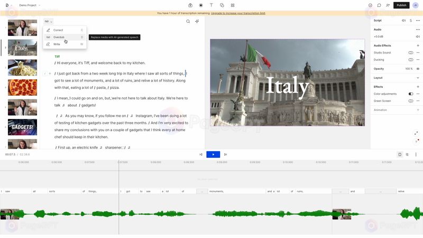
Task: Open timeline more options menu
Action: pyautogui.click(x=416, y=154)
